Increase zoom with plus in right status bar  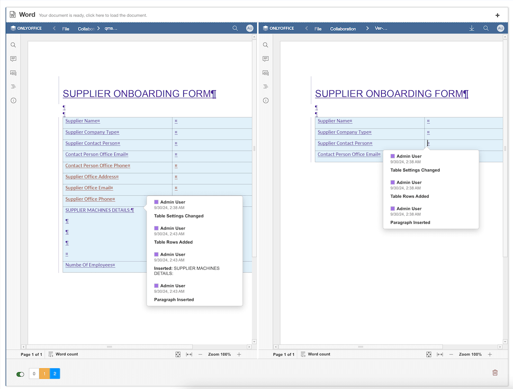pos(490,354)
